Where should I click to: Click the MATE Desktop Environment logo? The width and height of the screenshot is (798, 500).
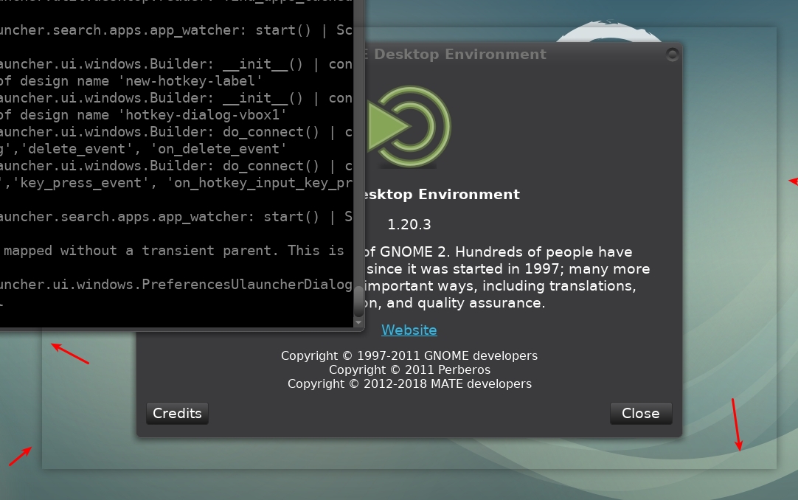click(x=410, y=125)
